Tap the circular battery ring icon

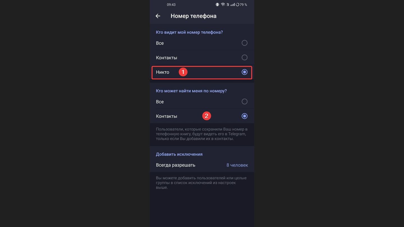click(x=237, y=4)
